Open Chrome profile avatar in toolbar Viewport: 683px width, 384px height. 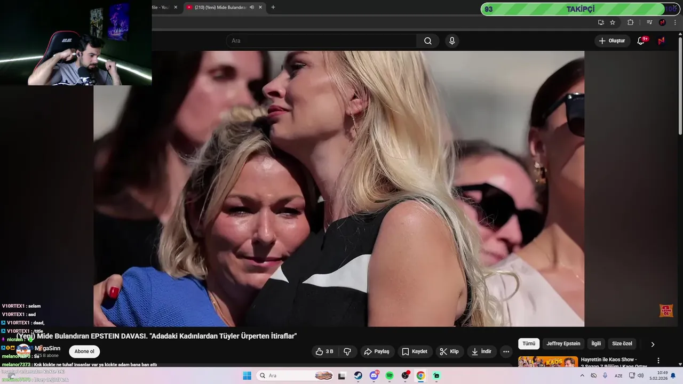[662, 22]
